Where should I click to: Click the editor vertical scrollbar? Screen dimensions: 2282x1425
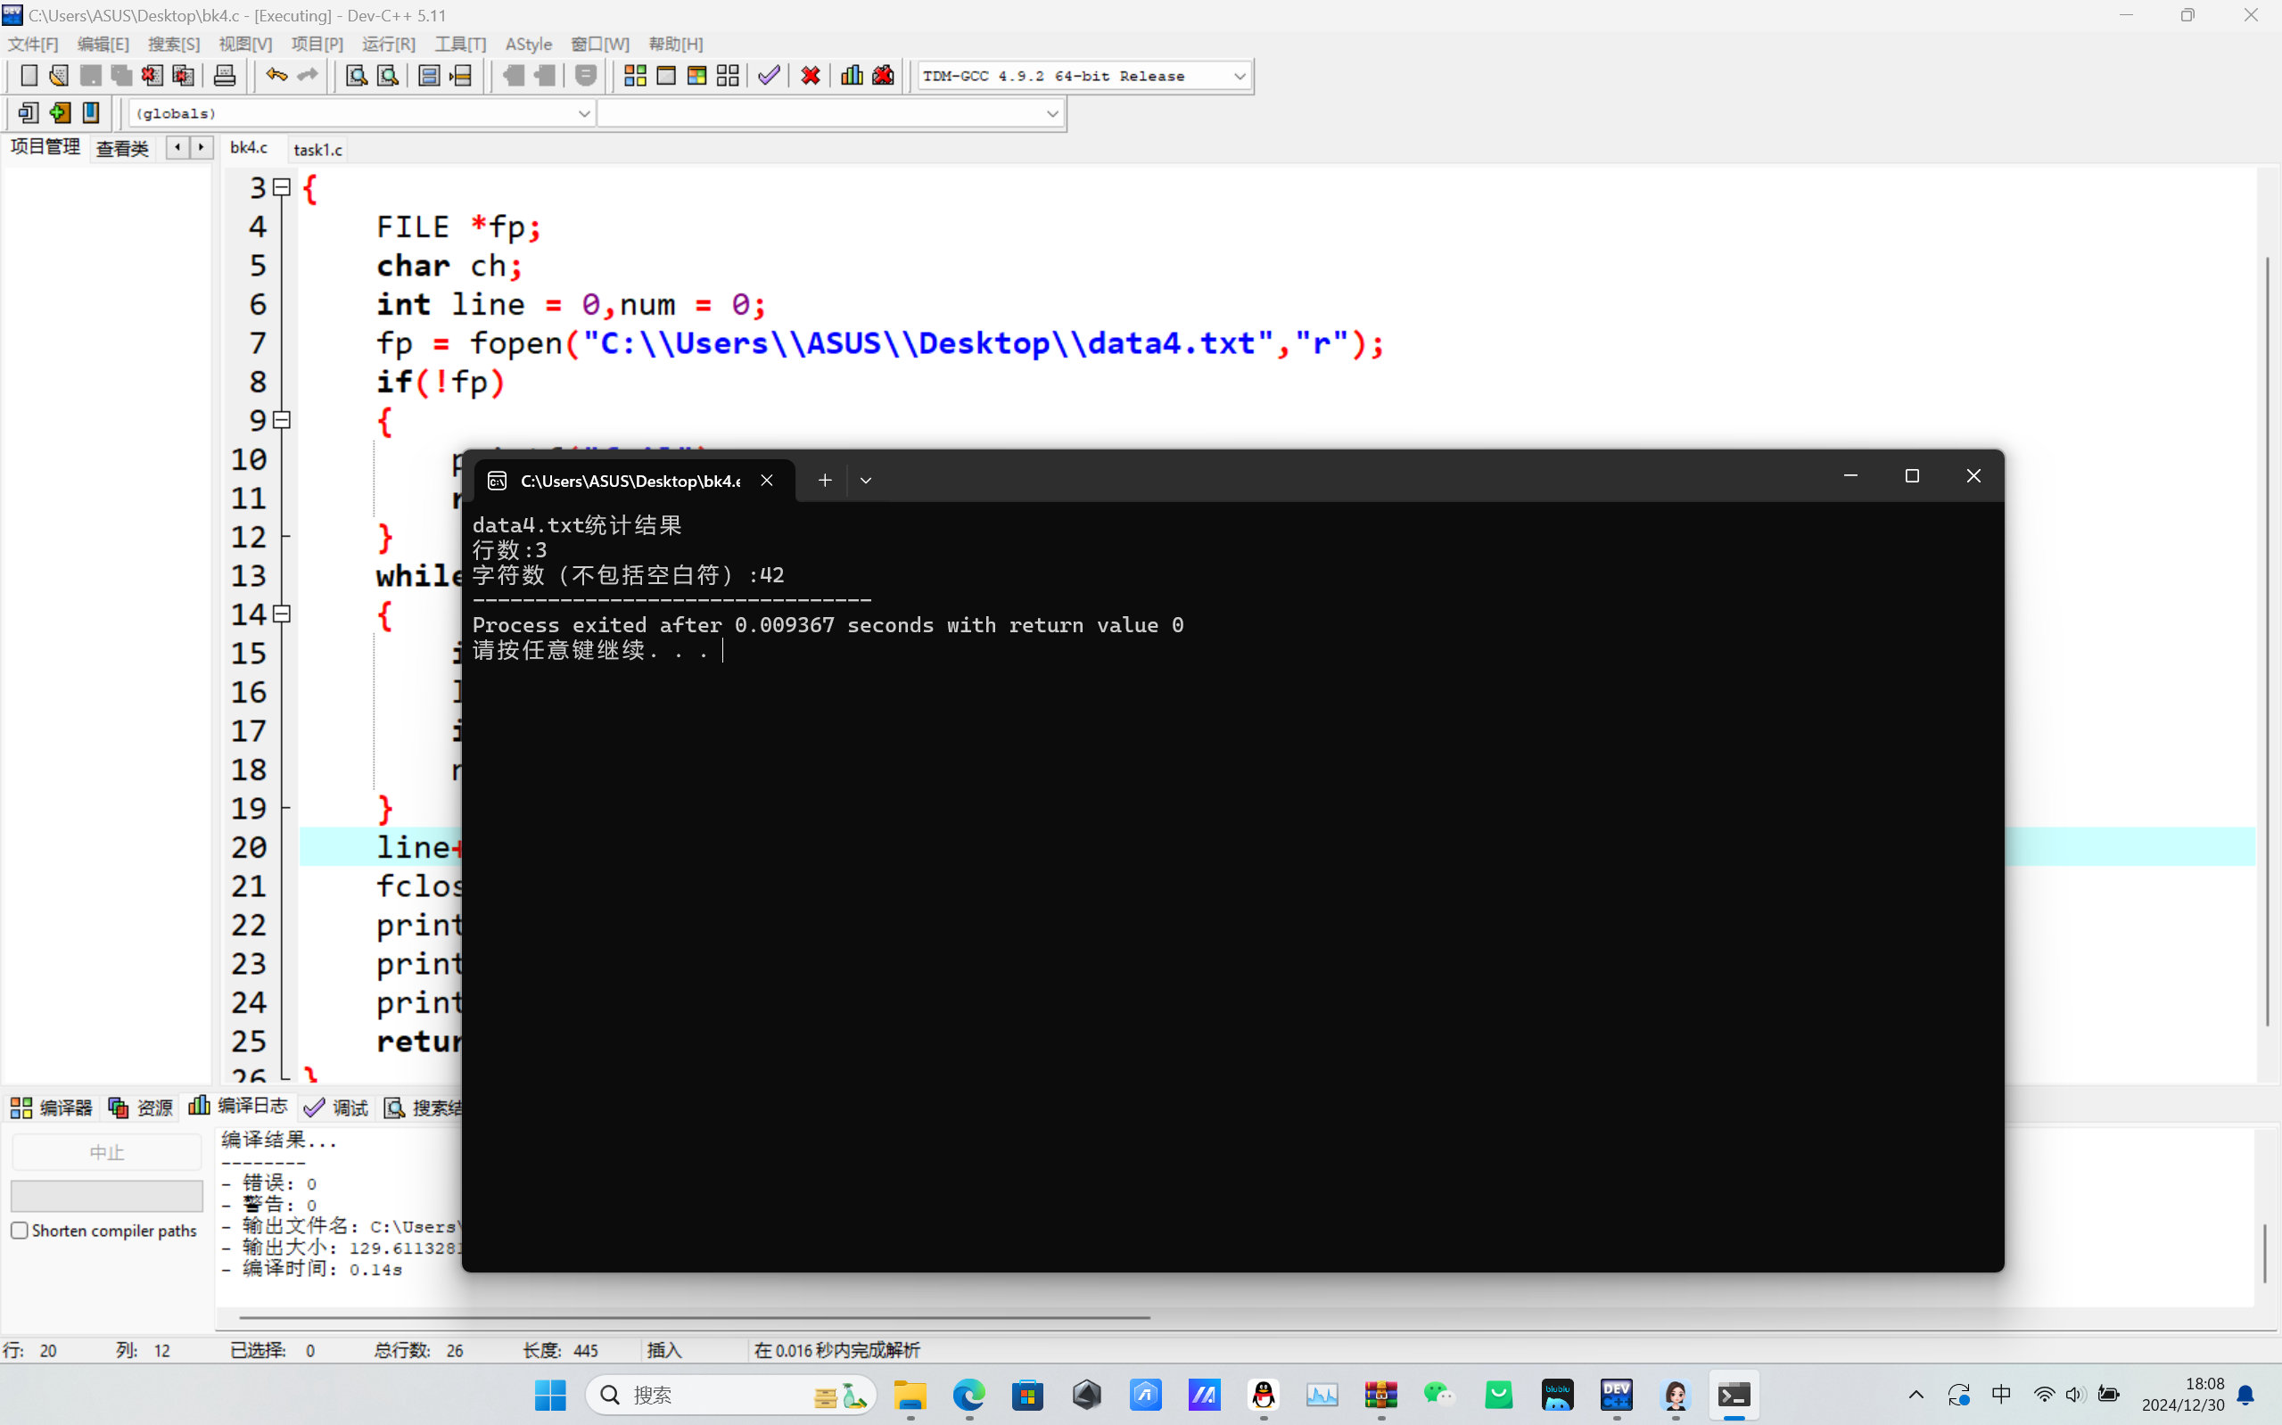click(x=2267, y=641)
